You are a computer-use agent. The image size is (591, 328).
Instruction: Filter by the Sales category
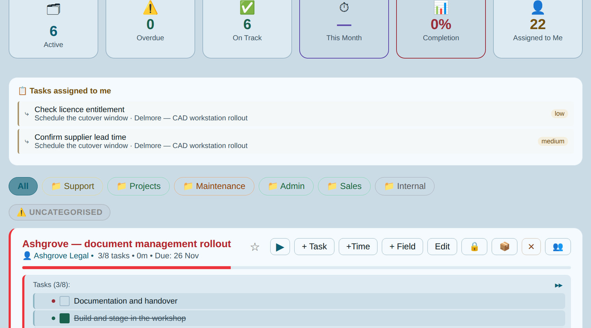click(x=344, y=186)
